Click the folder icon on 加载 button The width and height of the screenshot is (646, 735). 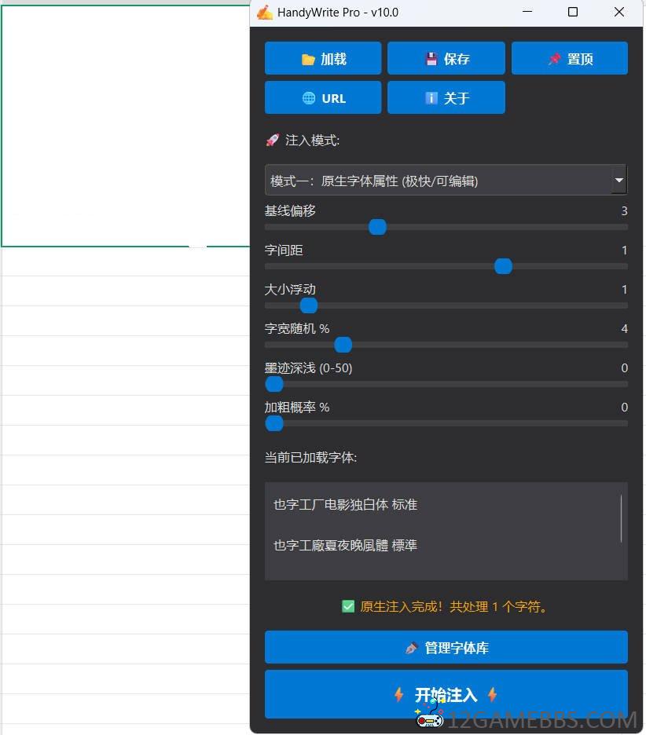click(309, 60)
